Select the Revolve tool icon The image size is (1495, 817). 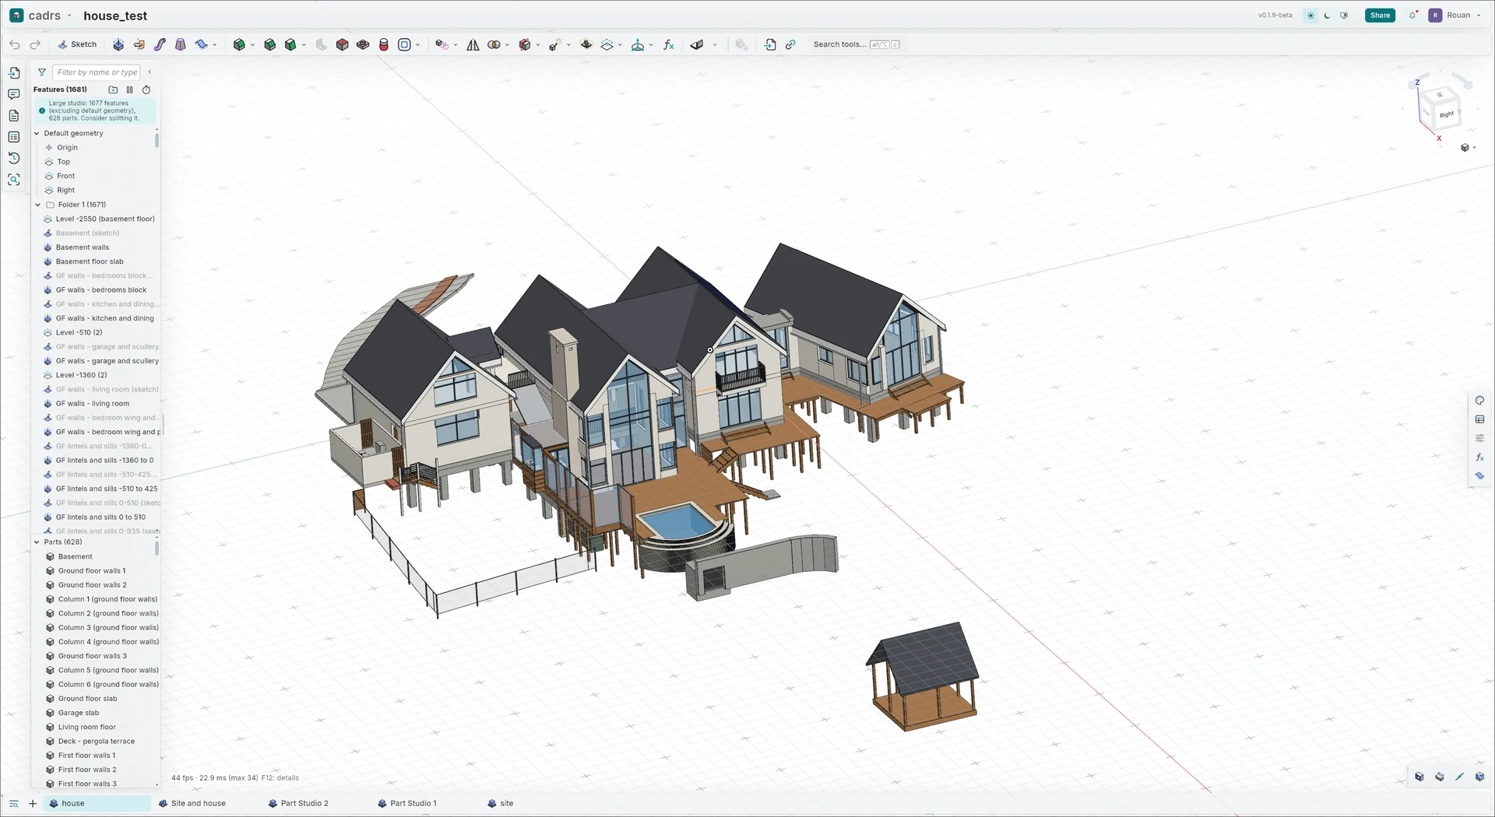pyautogui.click(x=139, y=45)
